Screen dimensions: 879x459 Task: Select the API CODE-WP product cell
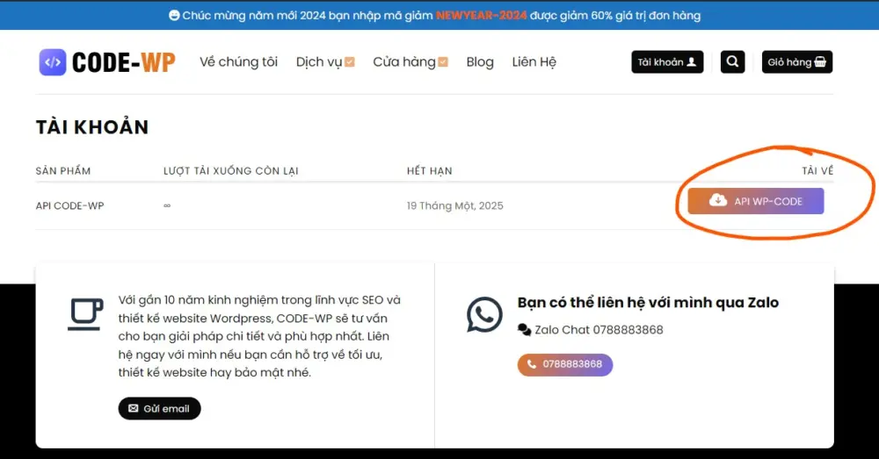[69, 205]
